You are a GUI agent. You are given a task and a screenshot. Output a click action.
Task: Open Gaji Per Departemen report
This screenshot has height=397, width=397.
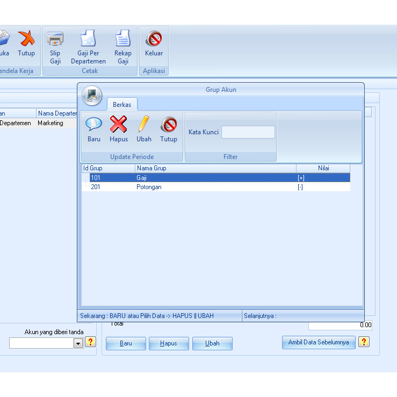pos(88,48)
